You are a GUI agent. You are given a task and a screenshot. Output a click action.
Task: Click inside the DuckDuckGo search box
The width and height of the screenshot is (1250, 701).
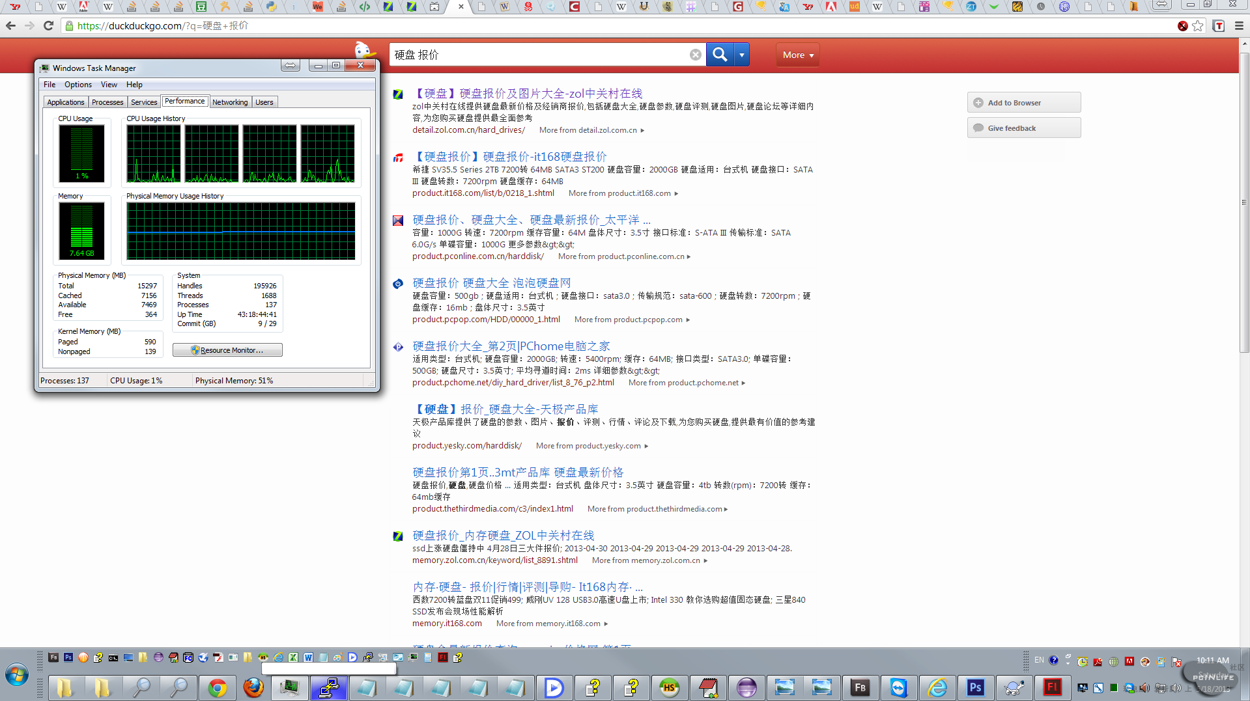click(x=541, y=55)
